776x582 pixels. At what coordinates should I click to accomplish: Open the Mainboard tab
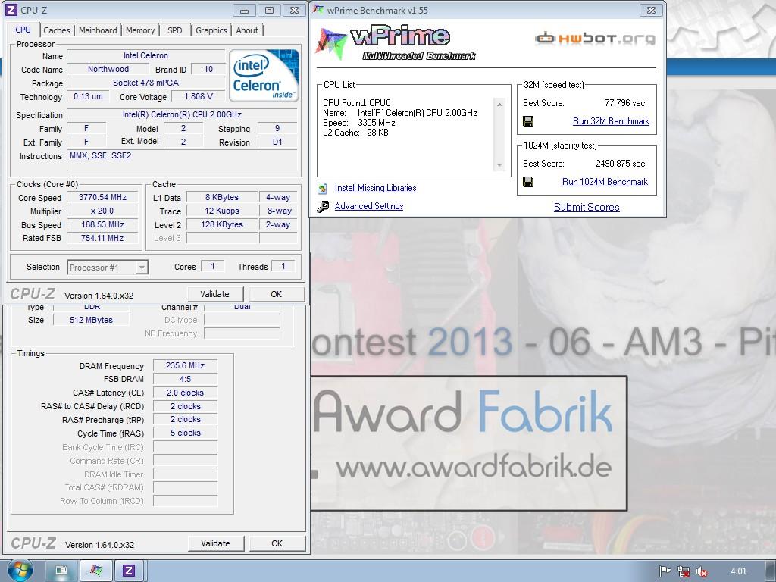point(98,30)
